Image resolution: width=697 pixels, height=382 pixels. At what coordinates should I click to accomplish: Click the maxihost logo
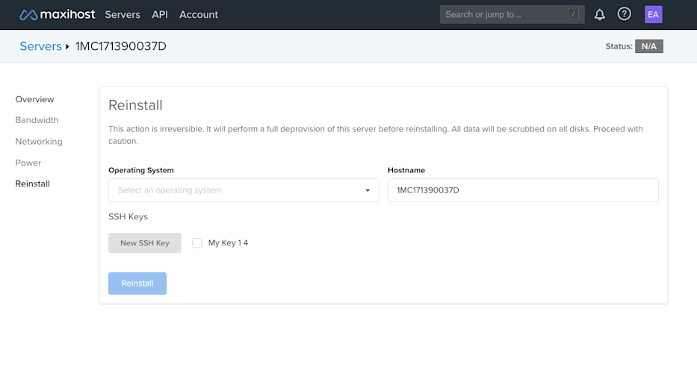point(58,15)
